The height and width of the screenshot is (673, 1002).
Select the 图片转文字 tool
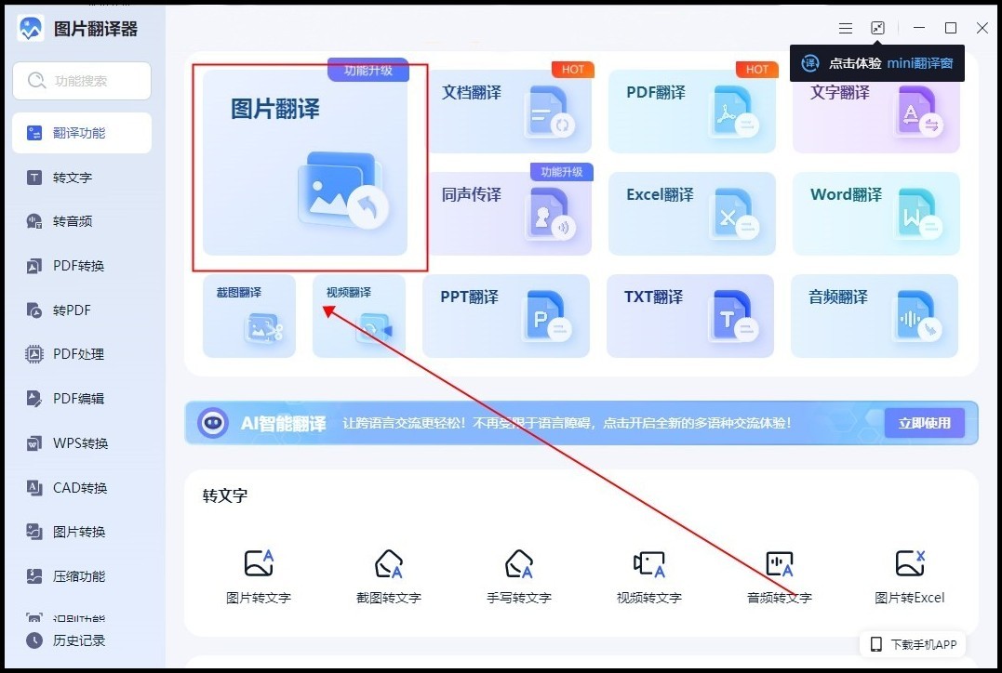(x=258, y=572)
